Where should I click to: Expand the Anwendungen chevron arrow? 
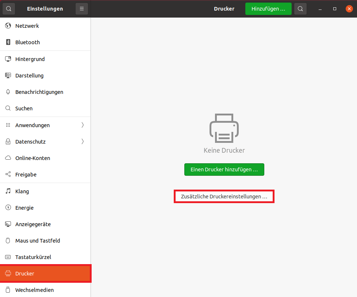click(82, 125)
